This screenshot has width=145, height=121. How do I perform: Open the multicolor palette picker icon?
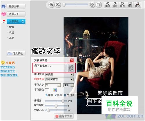55,90
